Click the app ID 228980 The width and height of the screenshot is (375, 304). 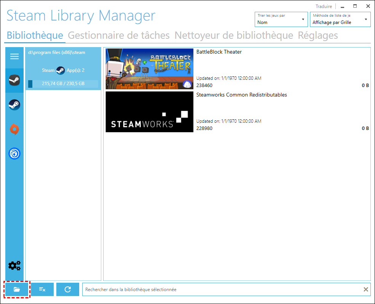click(x=204, y=128)
